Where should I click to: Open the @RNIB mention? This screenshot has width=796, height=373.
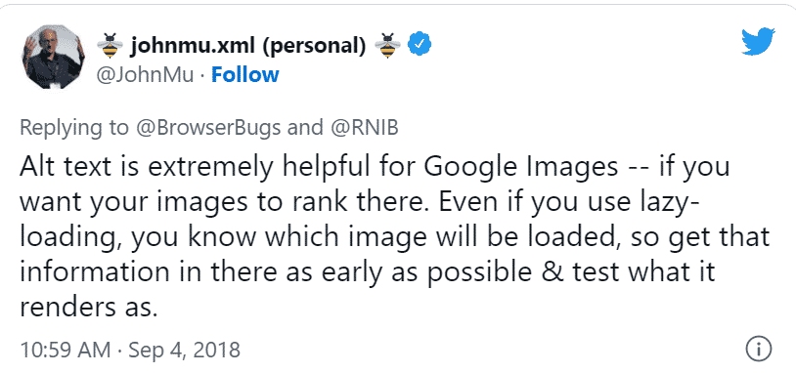(x=365, y=127)
